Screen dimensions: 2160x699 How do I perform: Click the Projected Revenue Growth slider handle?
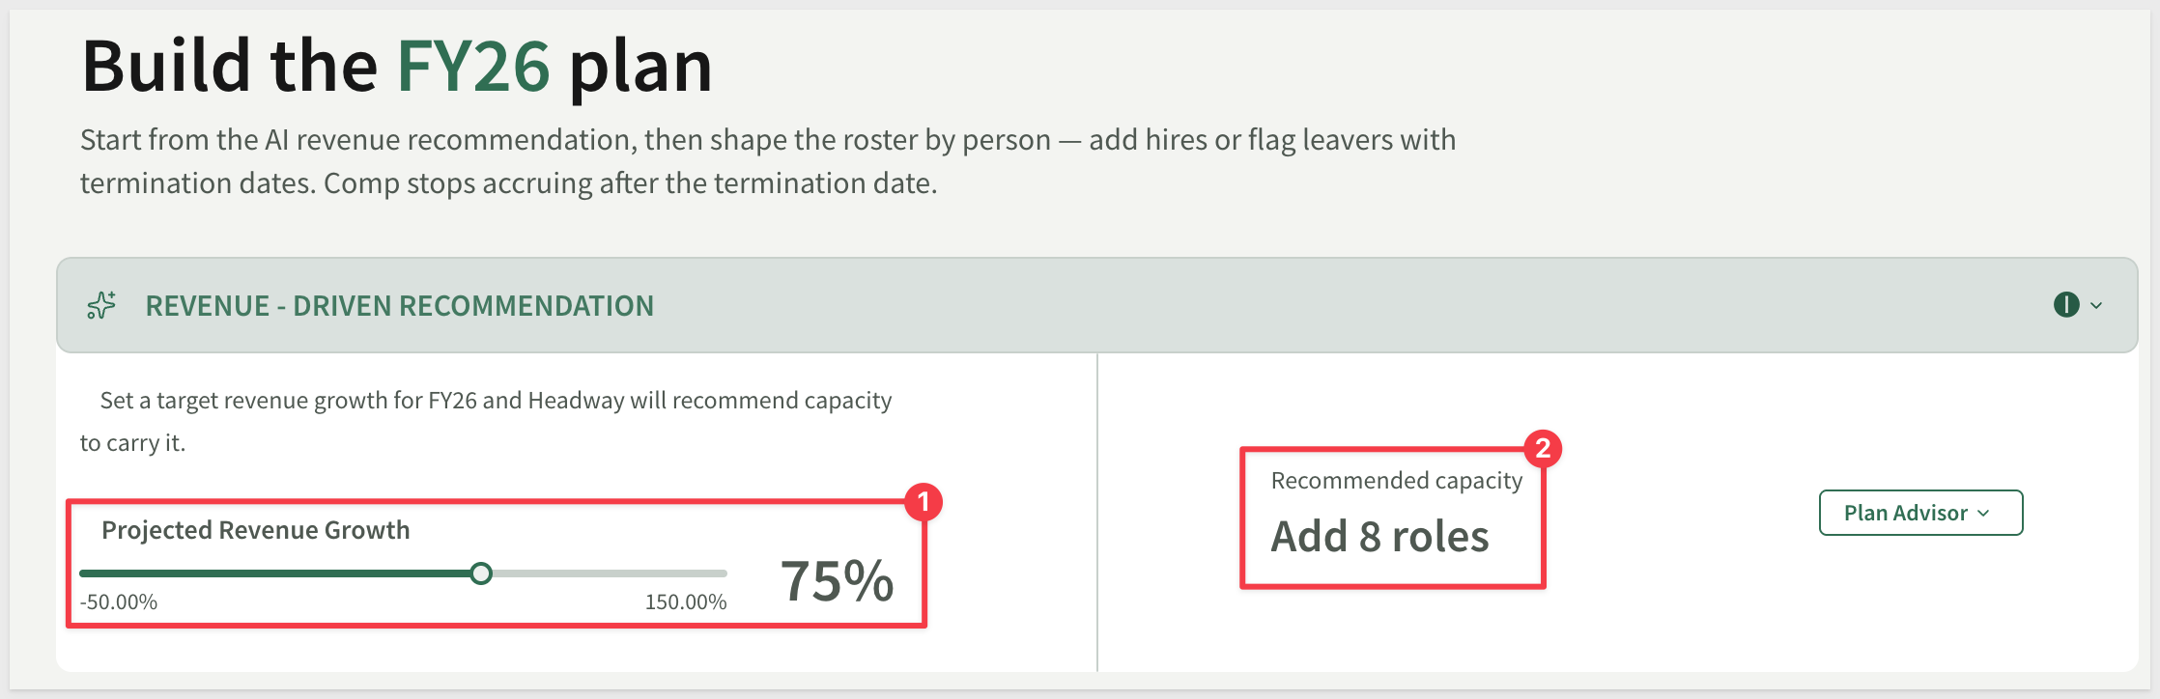(x=481, y=573)
